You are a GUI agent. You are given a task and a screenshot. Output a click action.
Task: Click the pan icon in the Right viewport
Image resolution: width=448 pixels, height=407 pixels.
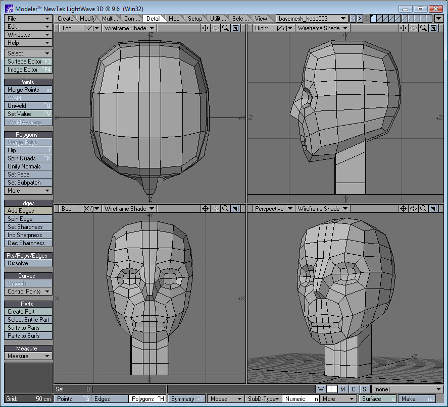(x=403, y=28)
